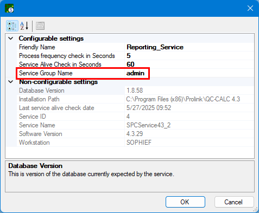Confirm changes with the OK button
This screenshot has height=213, width=259.
click(185, 202)
